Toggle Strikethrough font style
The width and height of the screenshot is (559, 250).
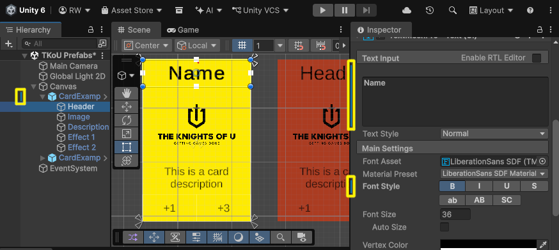click(534, 186)
